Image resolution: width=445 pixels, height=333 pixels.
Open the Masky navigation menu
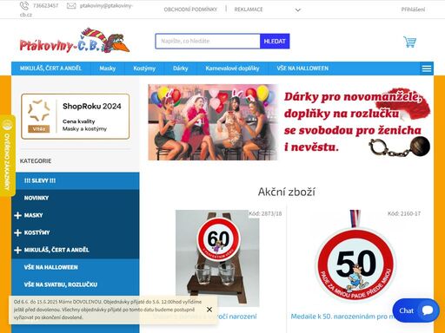(108, 69)
